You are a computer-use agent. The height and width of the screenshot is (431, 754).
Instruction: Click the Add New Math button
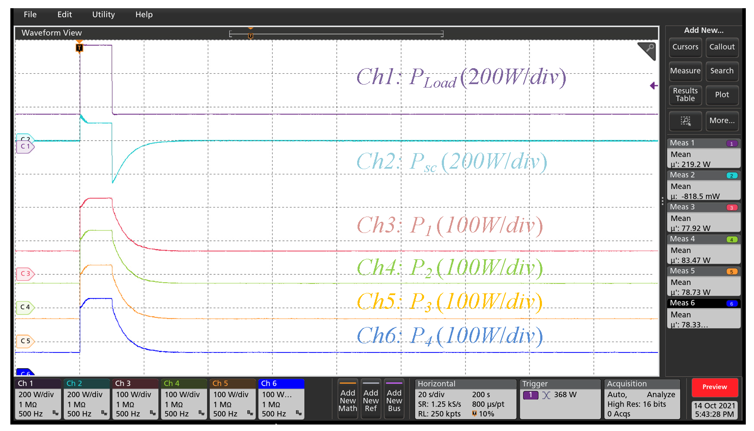(348, 399)
